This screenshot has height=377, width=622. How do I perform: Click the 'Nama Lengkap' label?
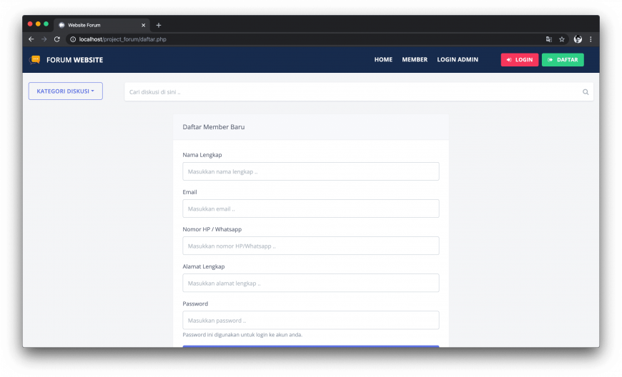(202, 155)
